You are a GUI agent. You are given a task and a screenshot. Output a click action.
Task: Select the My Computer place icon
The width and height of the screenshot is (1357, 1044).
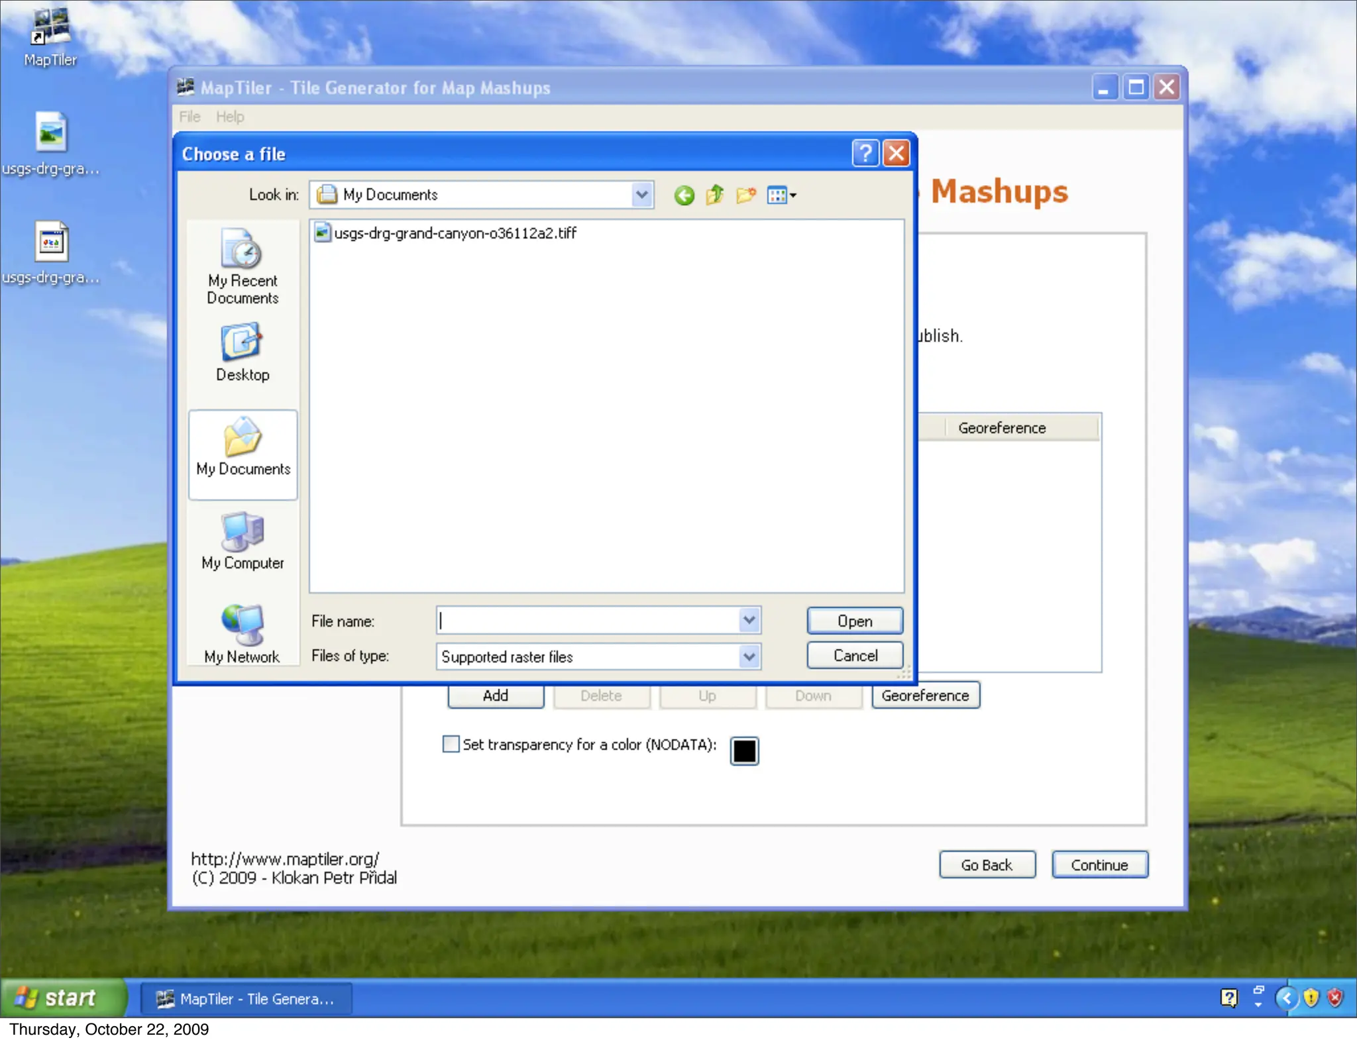(243, 541)
